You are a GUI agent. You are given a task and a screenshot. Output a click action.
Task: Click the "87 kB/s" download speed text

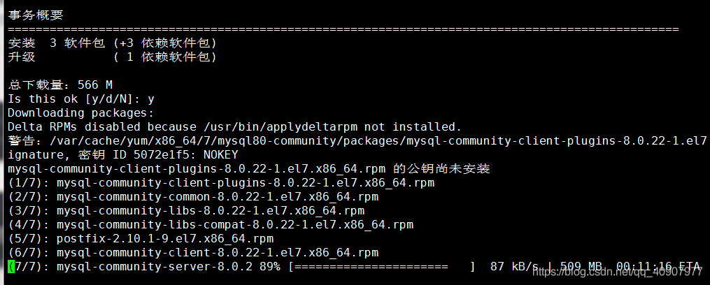tap(514, 266)
